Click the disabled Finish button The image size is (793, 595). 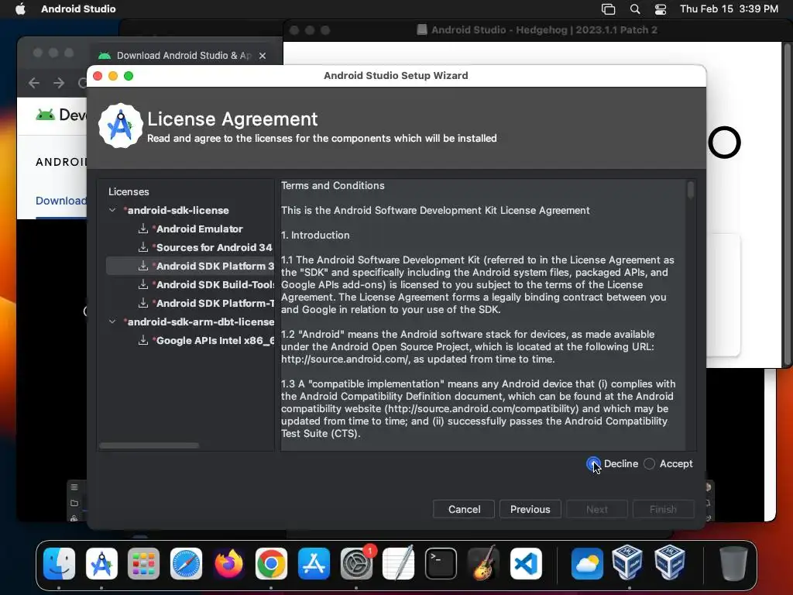(x=663, y=509)
